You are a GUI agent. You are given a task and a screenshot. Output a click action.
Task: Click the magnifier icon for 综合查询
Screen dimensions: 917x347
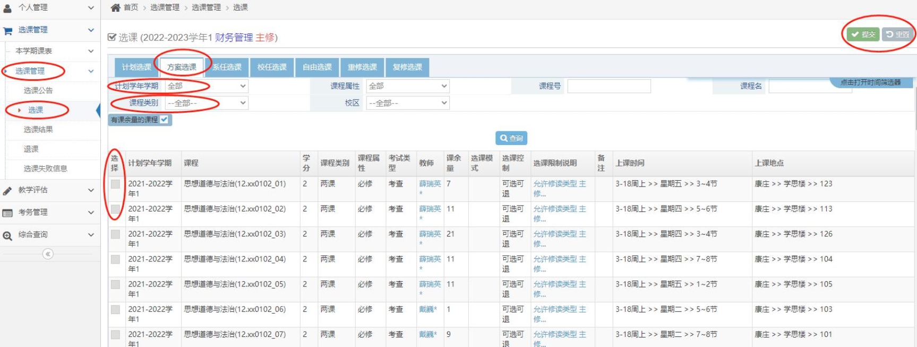click(7, 235)
